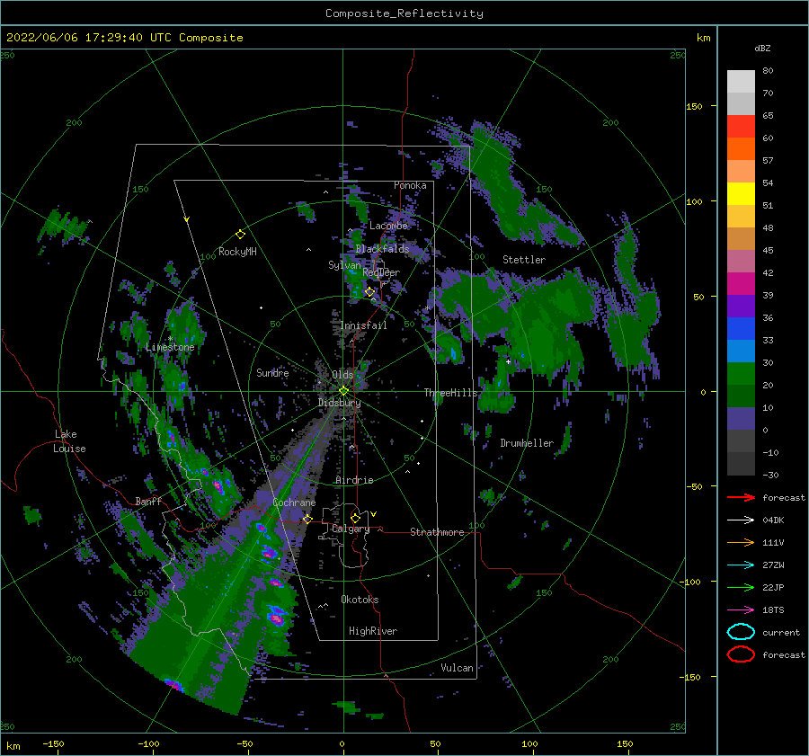Click the '18TS' legend label
809x756 pixels.
click(x=773, y=610)
